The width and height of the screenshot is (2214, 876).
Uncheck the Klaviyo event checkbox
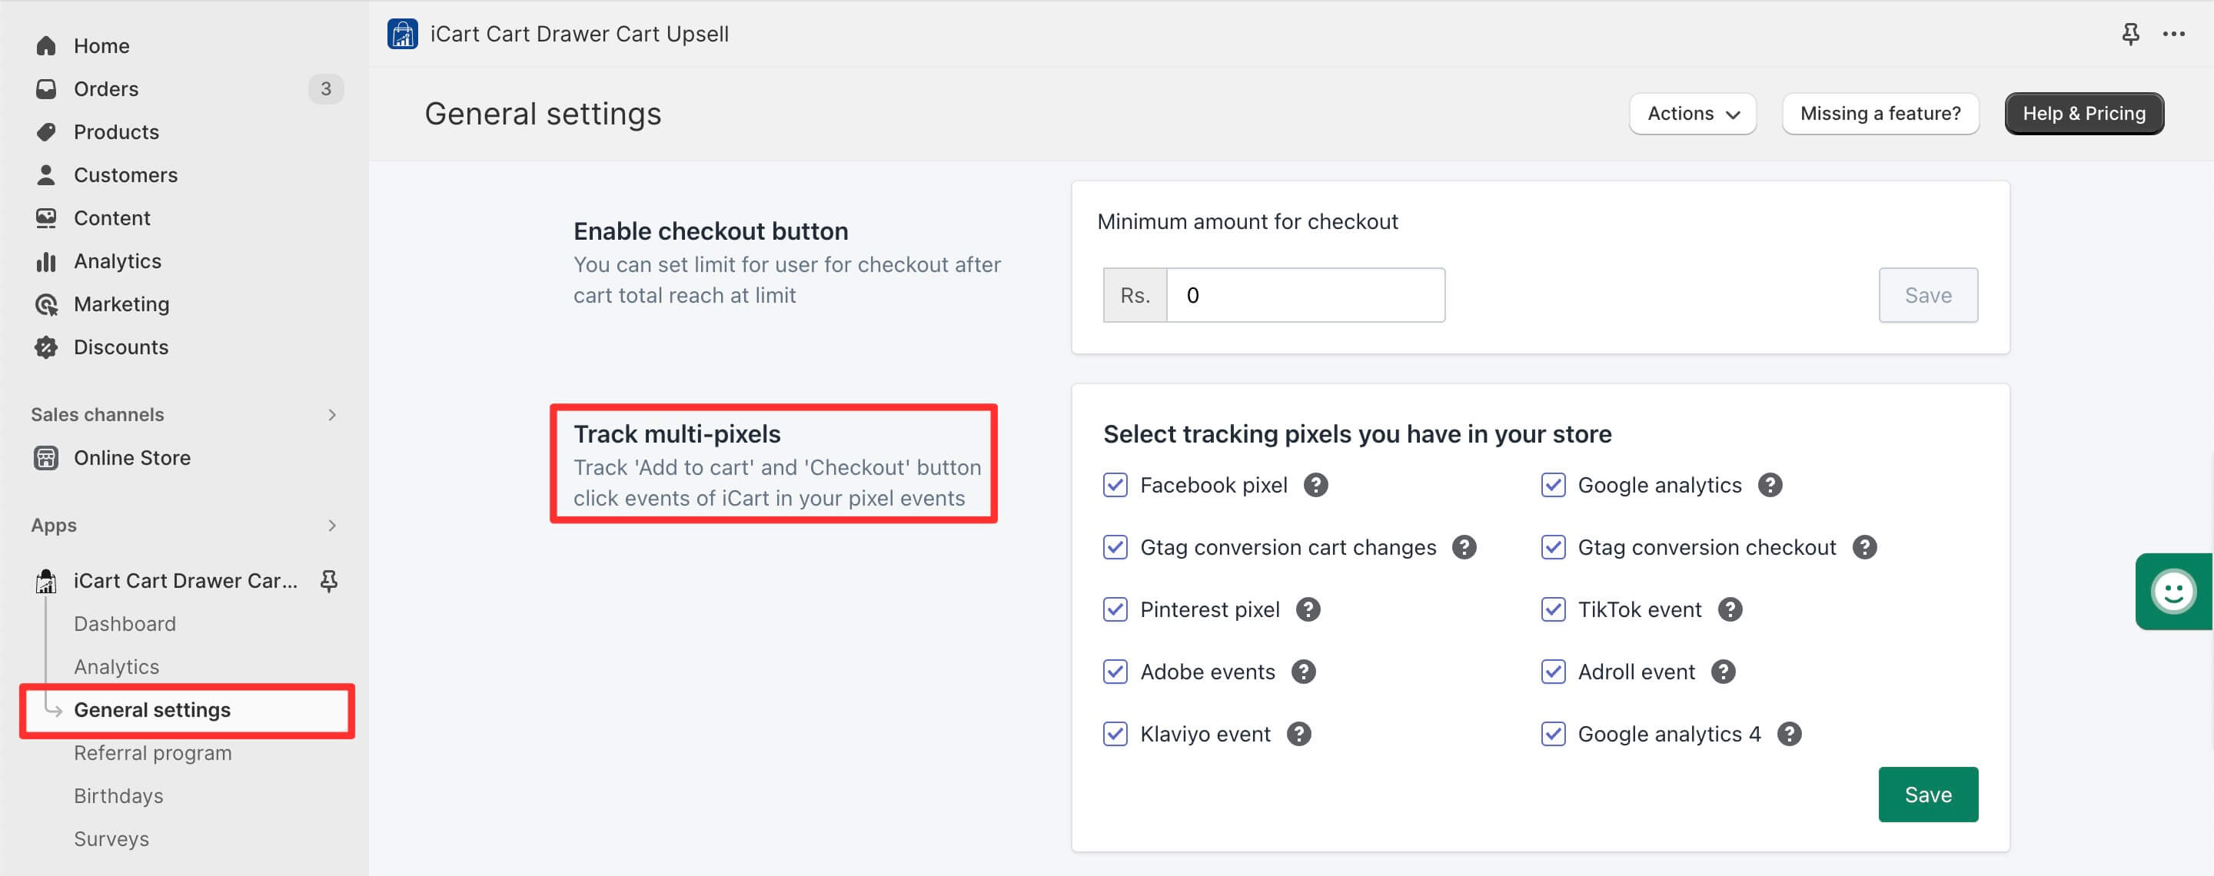click(1115, 735)
